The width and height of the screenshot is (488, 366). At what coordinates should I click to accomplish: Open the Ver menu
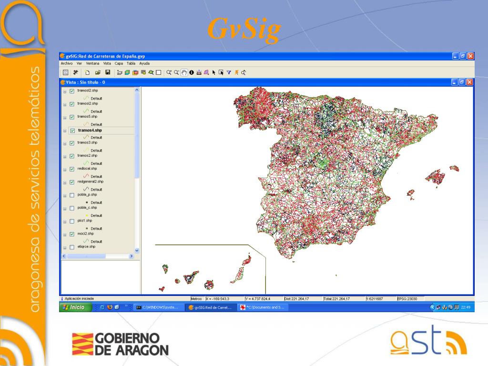click(x=79, y=63)
